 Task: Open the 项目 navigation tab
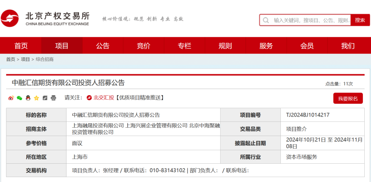click(x=62, y=46)
